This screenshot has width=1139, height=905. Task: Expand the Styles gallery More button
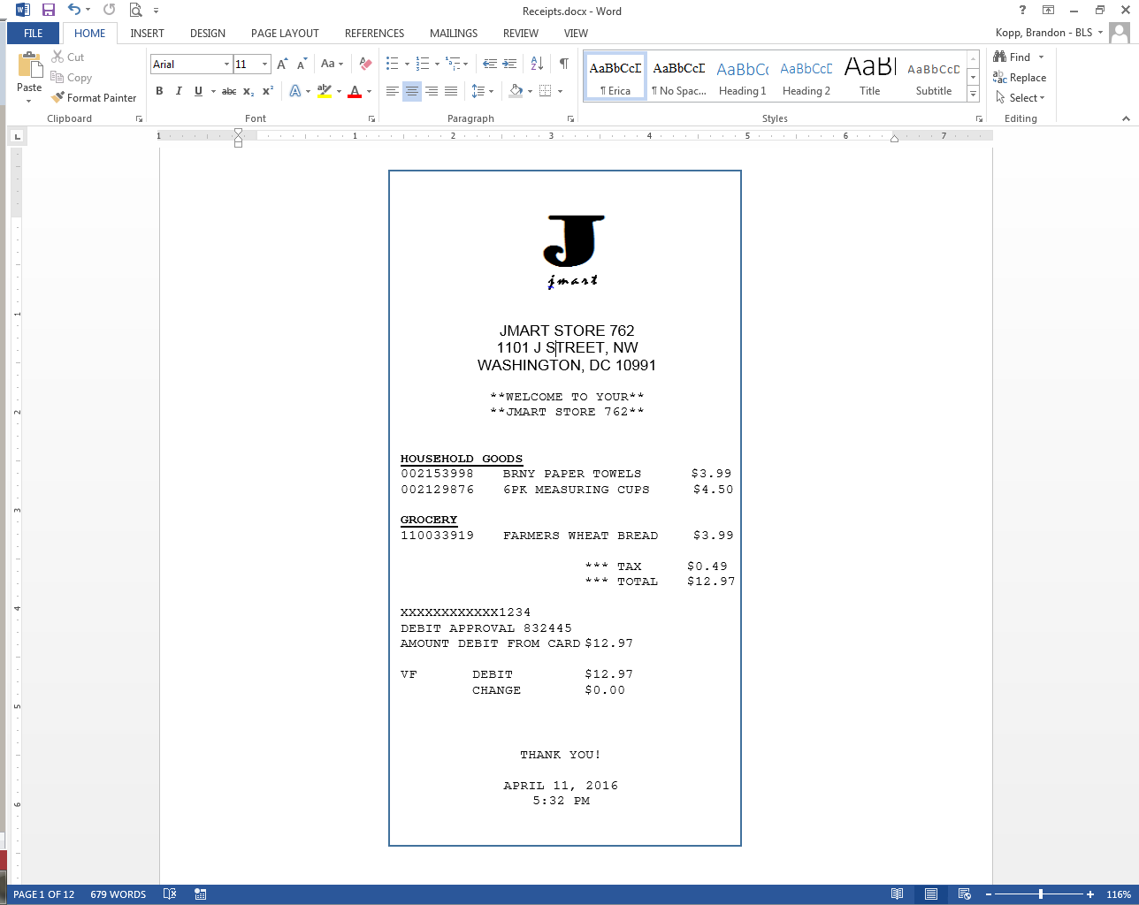pyautogui.click(x=973, y=95)
